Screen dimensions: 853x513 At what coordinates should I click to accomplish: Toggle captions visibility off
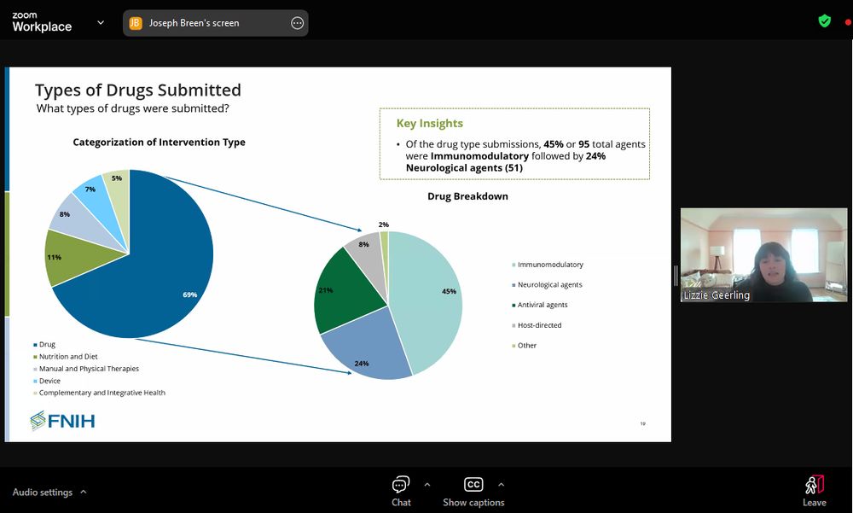coord(473,491)
